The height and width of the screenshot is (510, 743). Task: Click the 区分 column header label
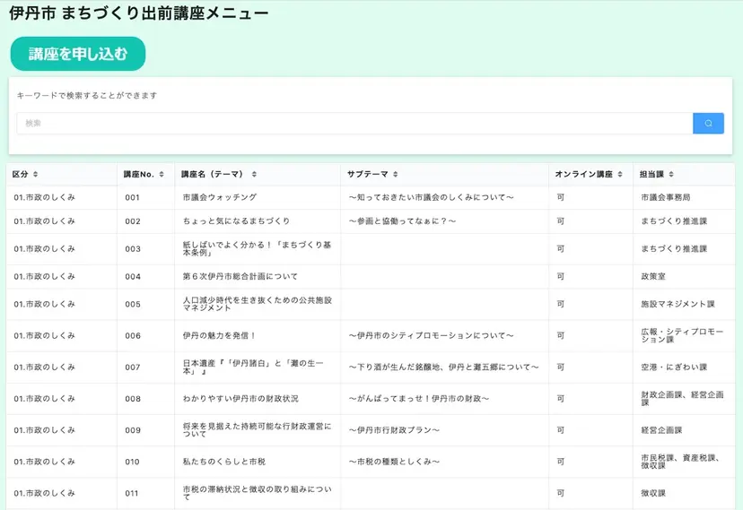click(x=20, y=174)
